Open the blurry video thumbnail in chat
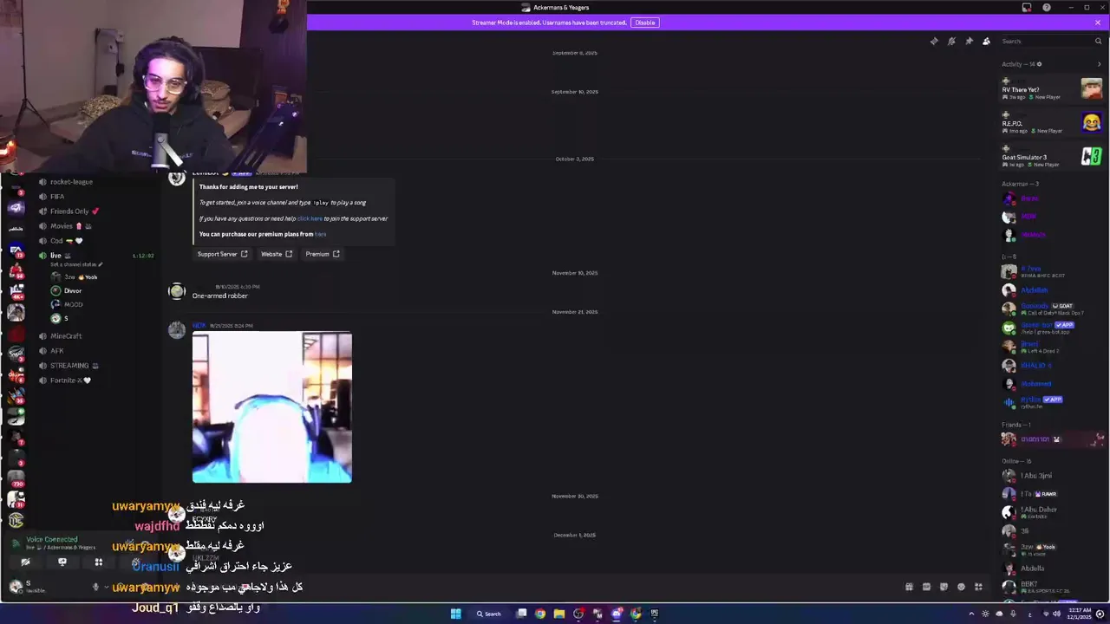This screenshot has width=1110, height=624. [x=272, y=407]
